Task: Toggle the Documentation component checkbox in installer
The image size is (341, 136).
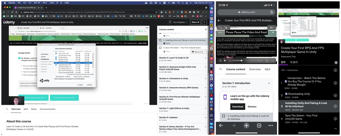Action: (56, 57)
